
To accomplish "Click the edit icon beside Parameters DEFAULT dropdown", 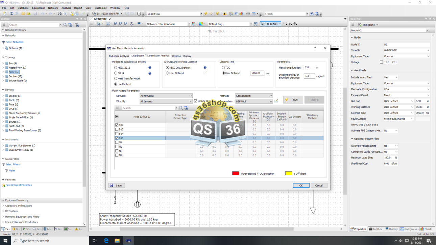I will click(276, 101).
